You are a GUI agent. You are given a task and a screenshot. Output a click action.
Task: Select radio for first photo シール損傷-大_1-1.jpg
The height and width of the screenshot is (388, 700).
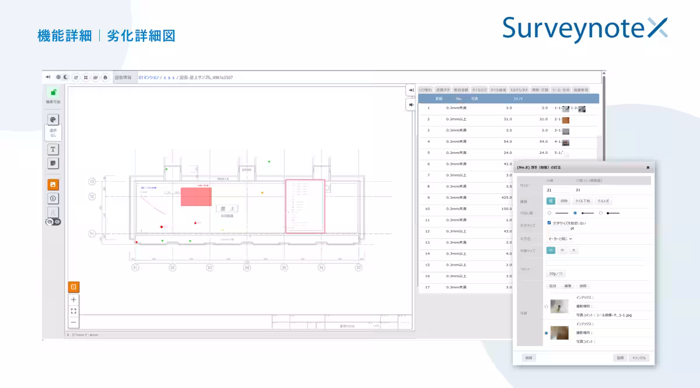click(546, 306)
